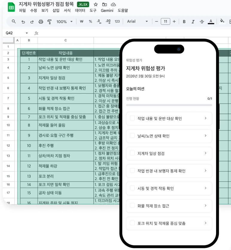Screen dimensions: 231x250
Task: Check the cloud save status icon
Action: point(113,4)
